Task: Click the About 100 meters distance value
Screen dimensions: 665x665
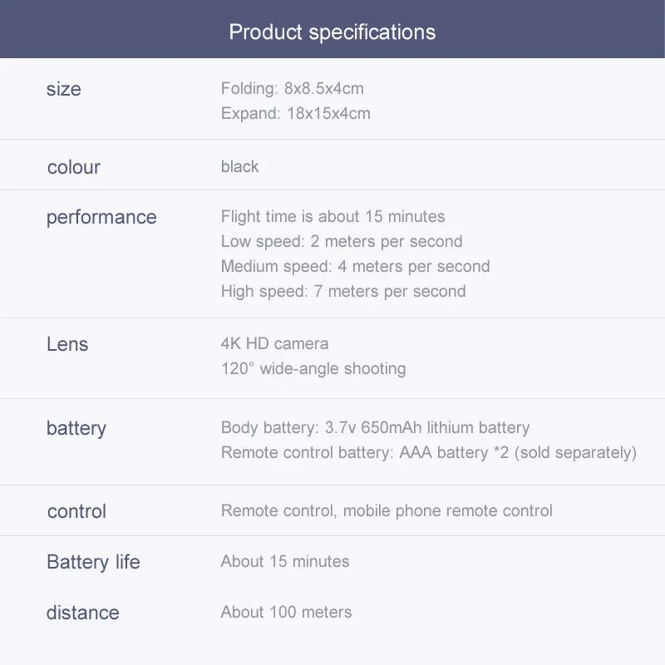Action: coord(286,612)
